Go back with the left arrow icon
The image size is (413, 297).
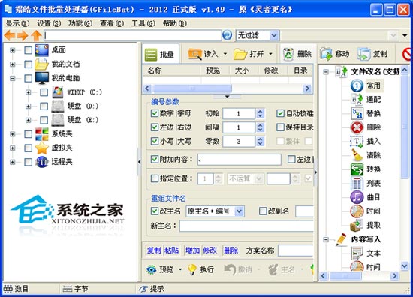(10, 35)
